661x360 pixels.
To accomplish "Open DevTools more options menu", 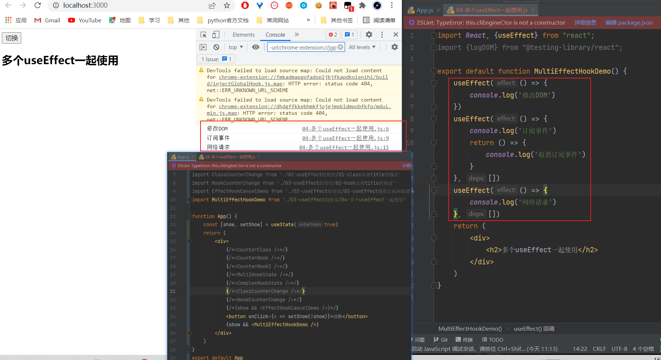I will coord(382,34).
